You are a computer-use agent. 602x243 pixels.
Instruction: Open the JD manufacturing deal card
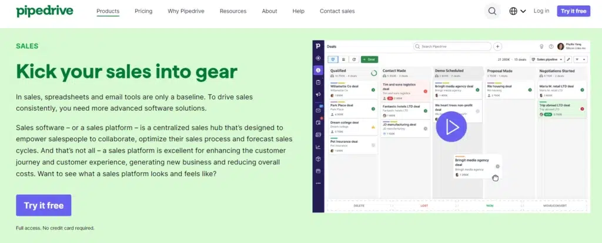[x=405, y=129]
